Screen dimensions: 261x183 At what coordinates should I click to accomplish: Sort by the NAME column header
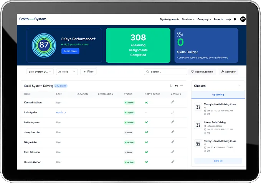pyautogui.click(x=27, y=94)
